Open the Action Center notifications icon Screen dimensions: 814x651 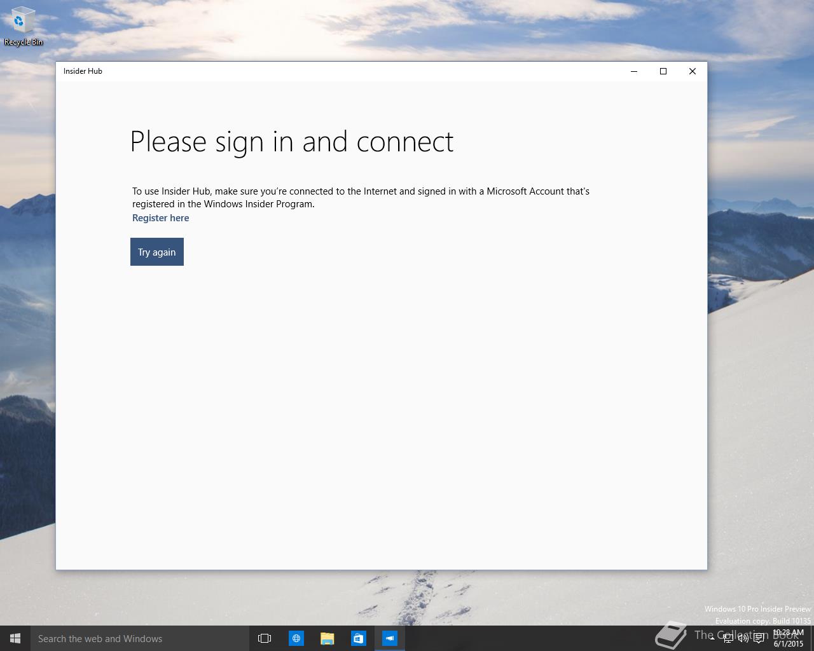[x=759, y=639]
